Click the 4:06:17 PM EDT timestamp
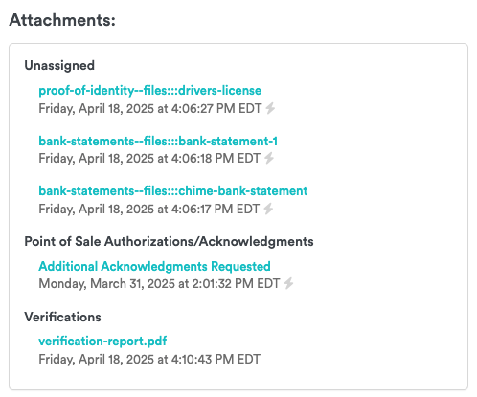The image size is (477, 397). (x=148, y=209)
